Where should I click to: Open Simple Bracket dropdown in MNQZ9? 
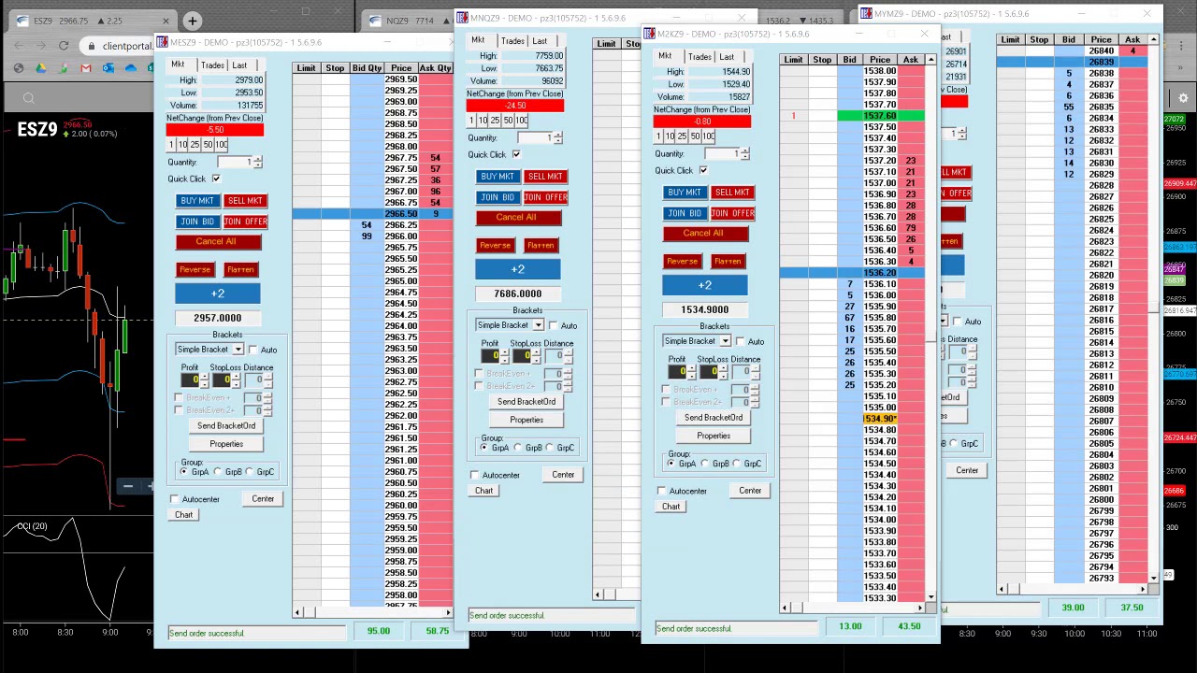click(x=538, y=325)
